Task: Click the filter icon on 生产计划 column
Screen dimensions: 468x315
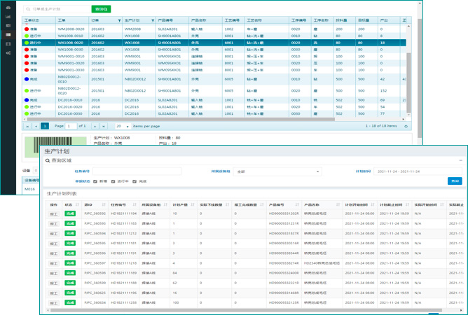Action: (x=152, y=21)
